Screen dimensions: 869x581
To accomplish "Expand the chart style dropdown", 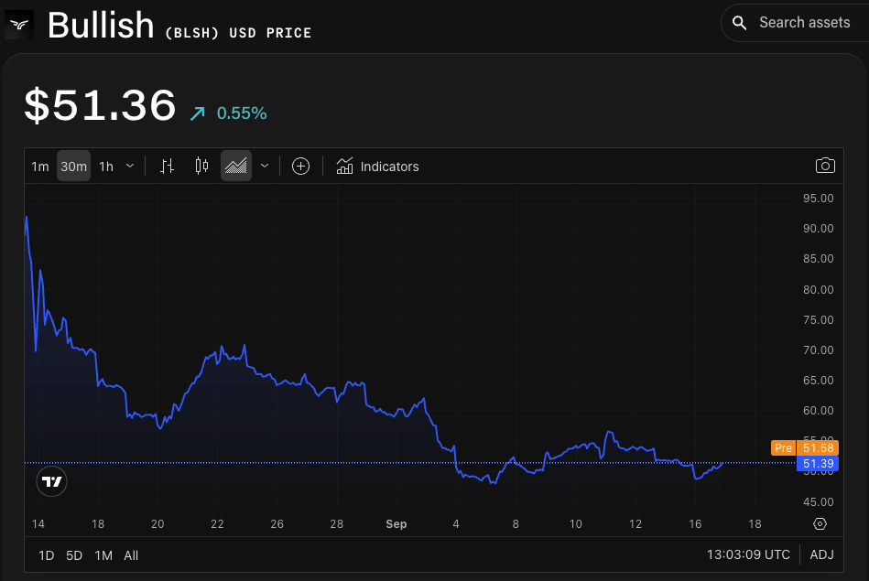I will point(264,166).
